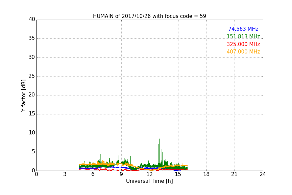Click the y-axis tick value 25

pos(32,76)
